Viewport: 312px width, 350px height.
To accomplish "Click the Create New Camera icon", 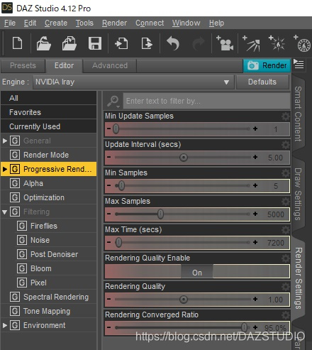I will coord(225,43).
